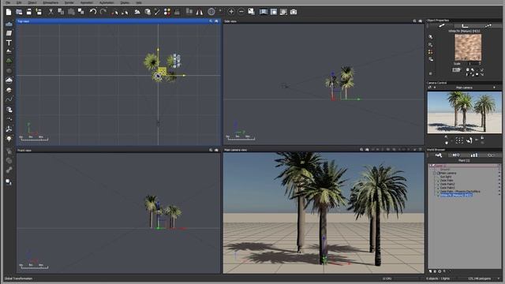Switch to Animation tab in Object Properties
The width and height of the screenshot is (505, 284).
pyautogui.click(x=488, y=26)
